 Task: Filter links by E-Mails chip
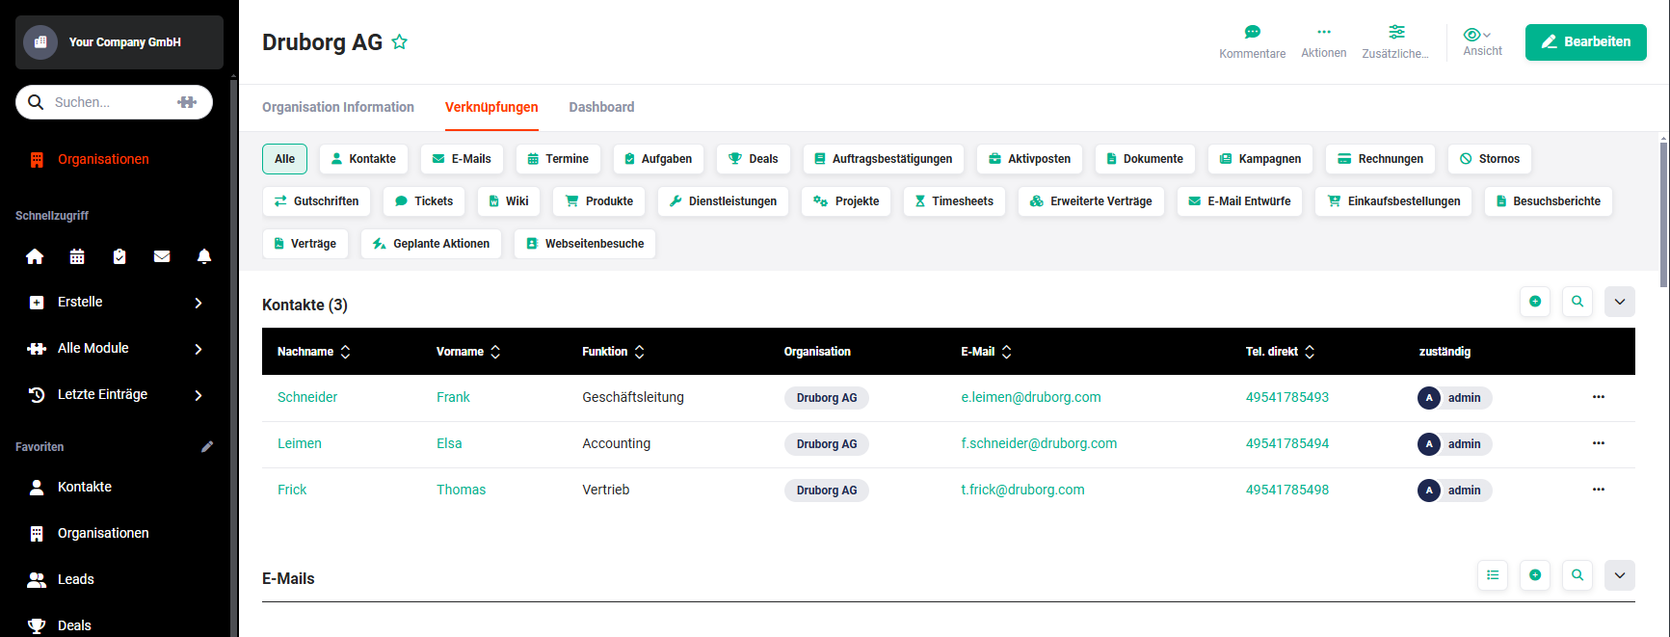click(462, 159)
